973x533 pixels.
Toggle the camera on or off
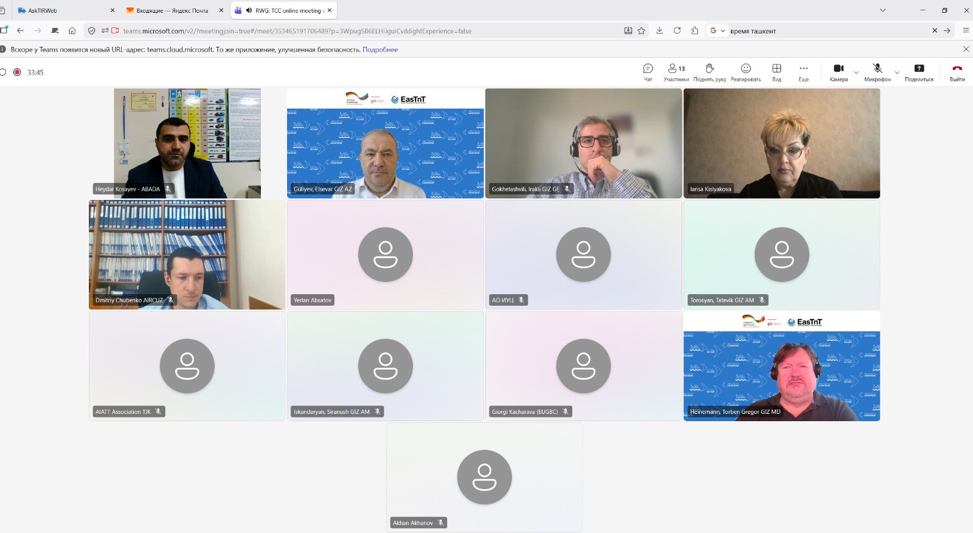pos(838,72)
